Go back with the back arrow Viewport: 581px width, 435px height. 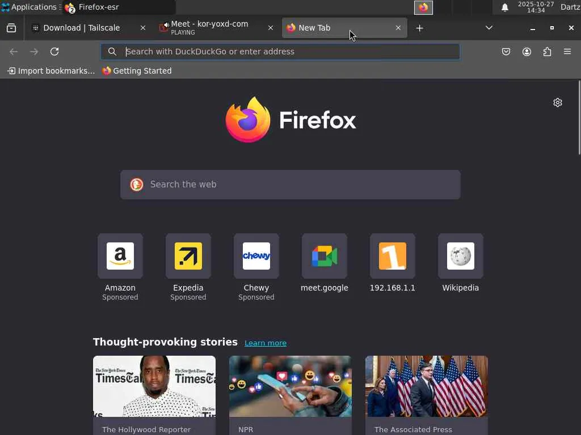pyautogui.click(x=14, y=52)
